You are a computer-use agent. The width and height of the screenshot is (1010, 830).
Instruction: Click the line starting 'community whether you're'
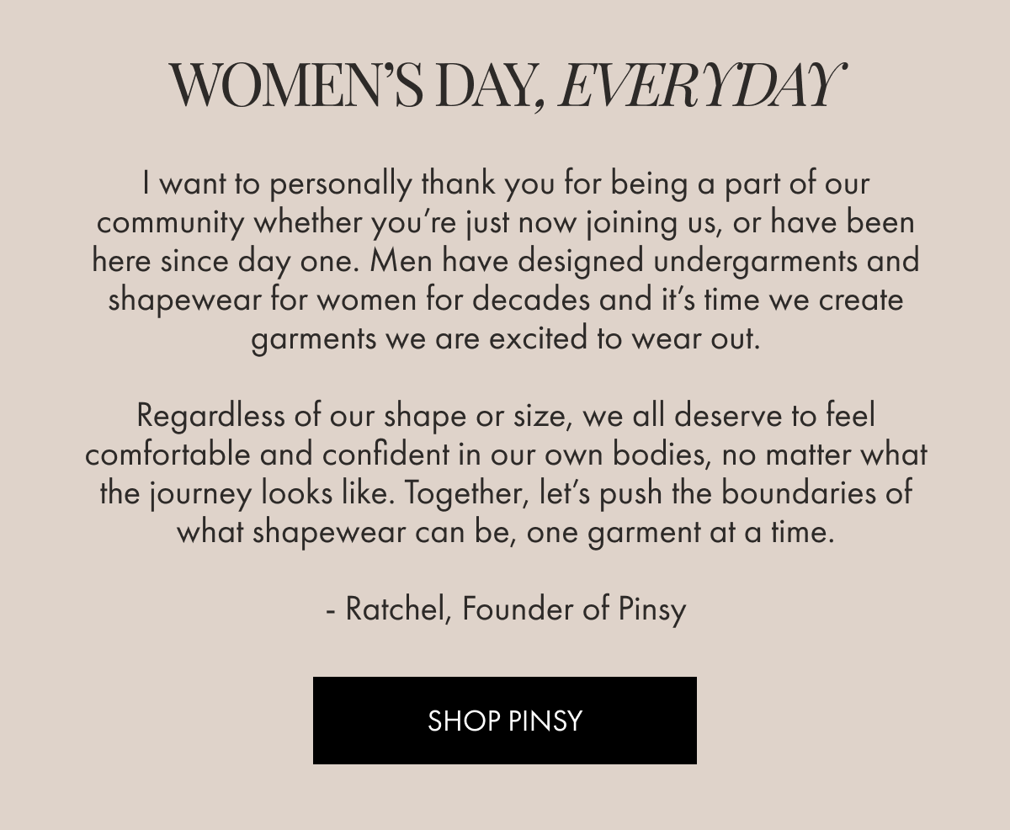click(505, 222)
